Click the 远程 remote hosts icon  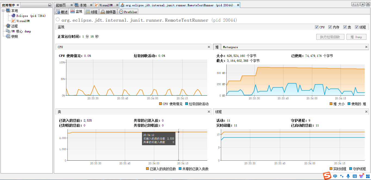pos(8,26)
